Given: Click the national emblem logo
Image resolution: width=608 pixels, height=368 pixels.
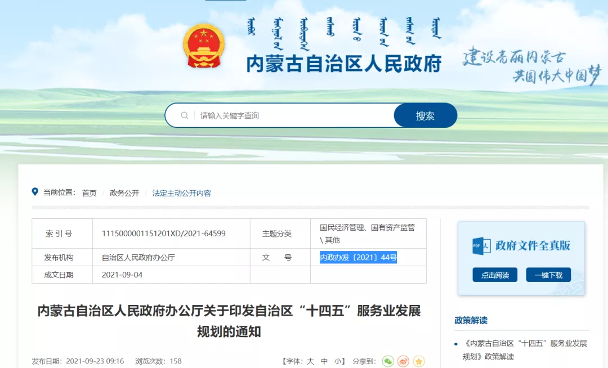Looking at the screenshot, I should click(203, 46).
